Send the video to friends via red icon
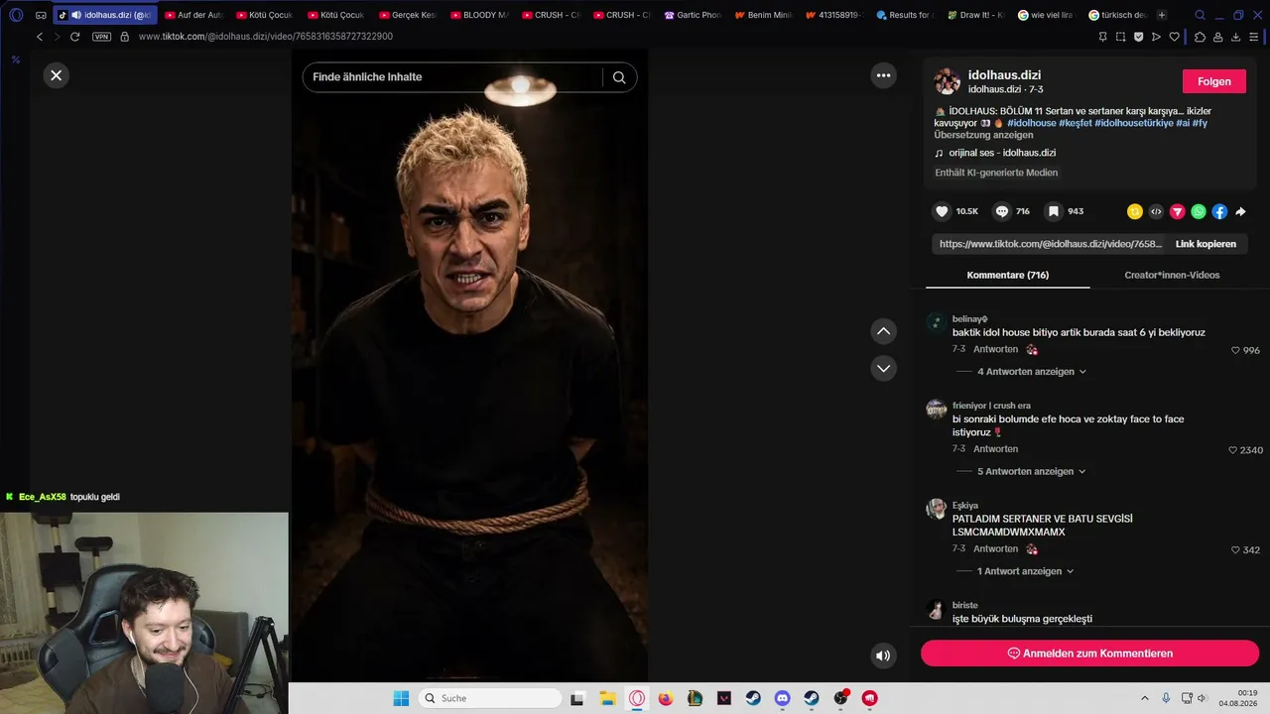The height and width of the screenshot is (714, 1270). tap(1178, 211)
